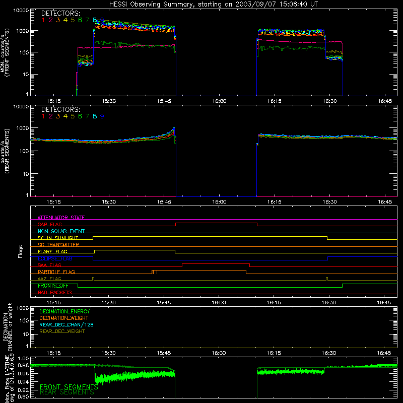Select the ECLIPSE_FLAG label
Viewport: 403px width, 403px height.
click(x=55, y=258)
